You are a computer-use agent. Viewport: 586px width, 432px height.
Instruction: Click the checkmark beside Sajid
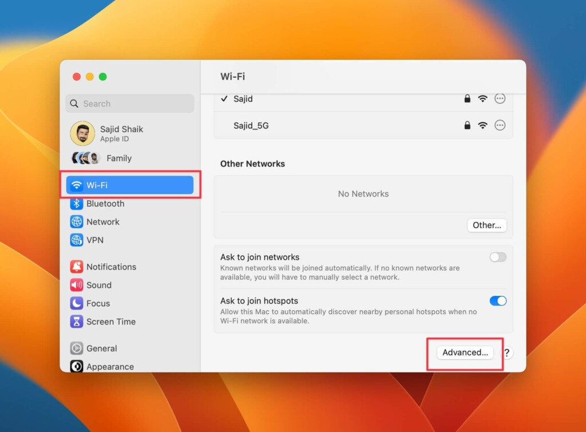[x=224, y=98]
